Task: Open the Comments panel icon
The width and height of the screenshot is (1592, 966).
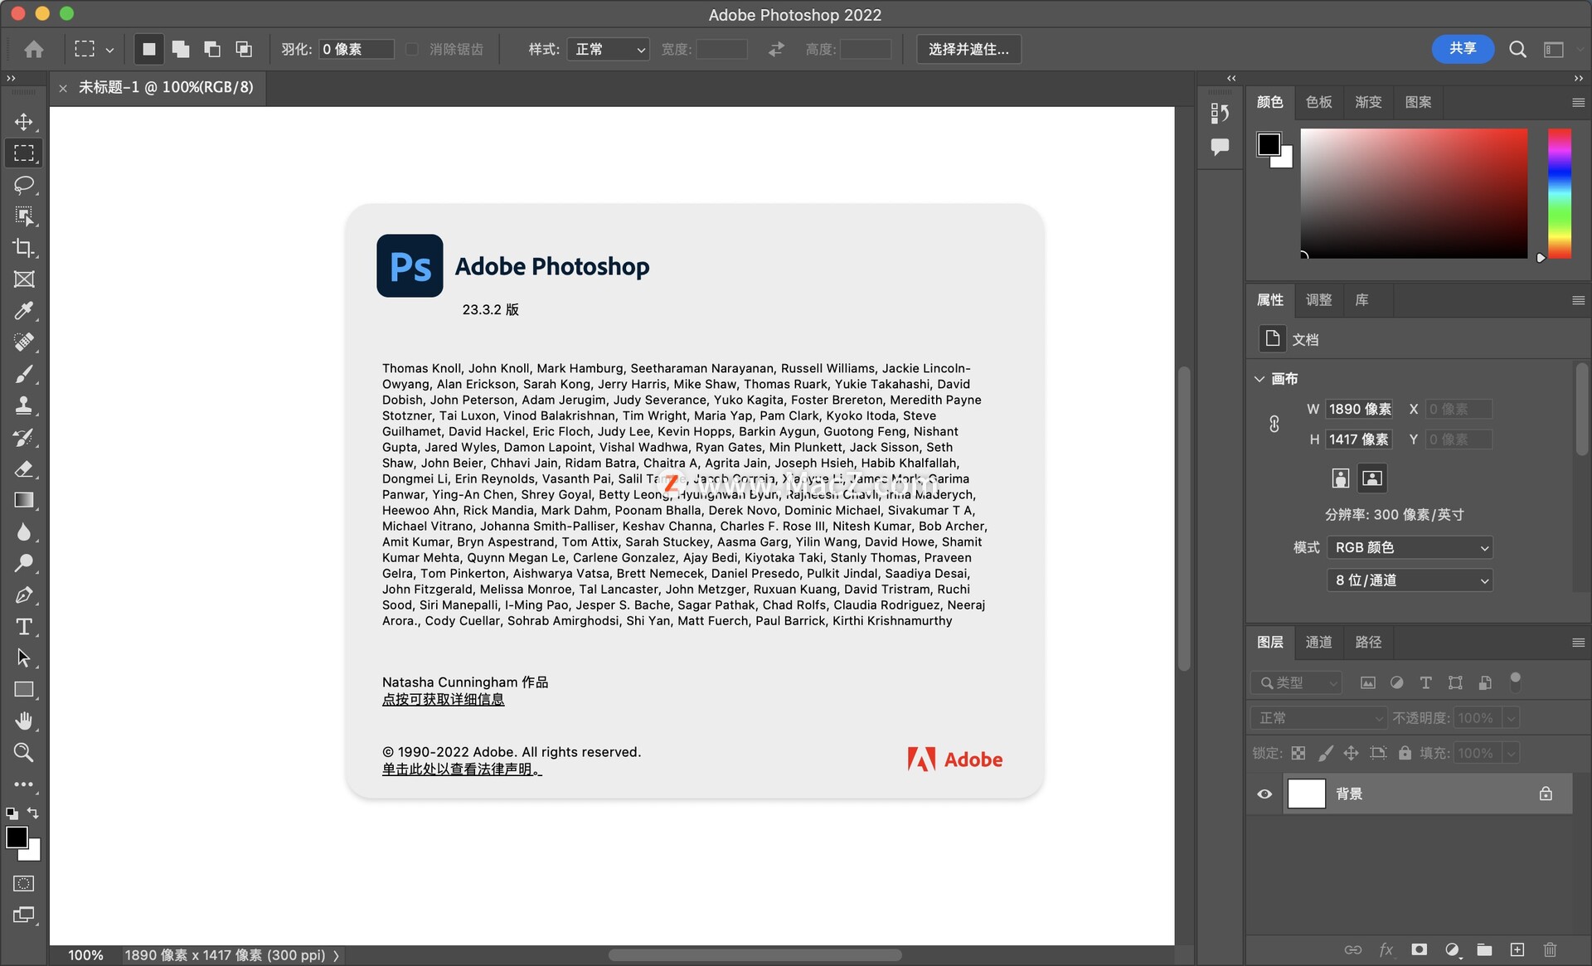Action: [x=1220, y=148]
